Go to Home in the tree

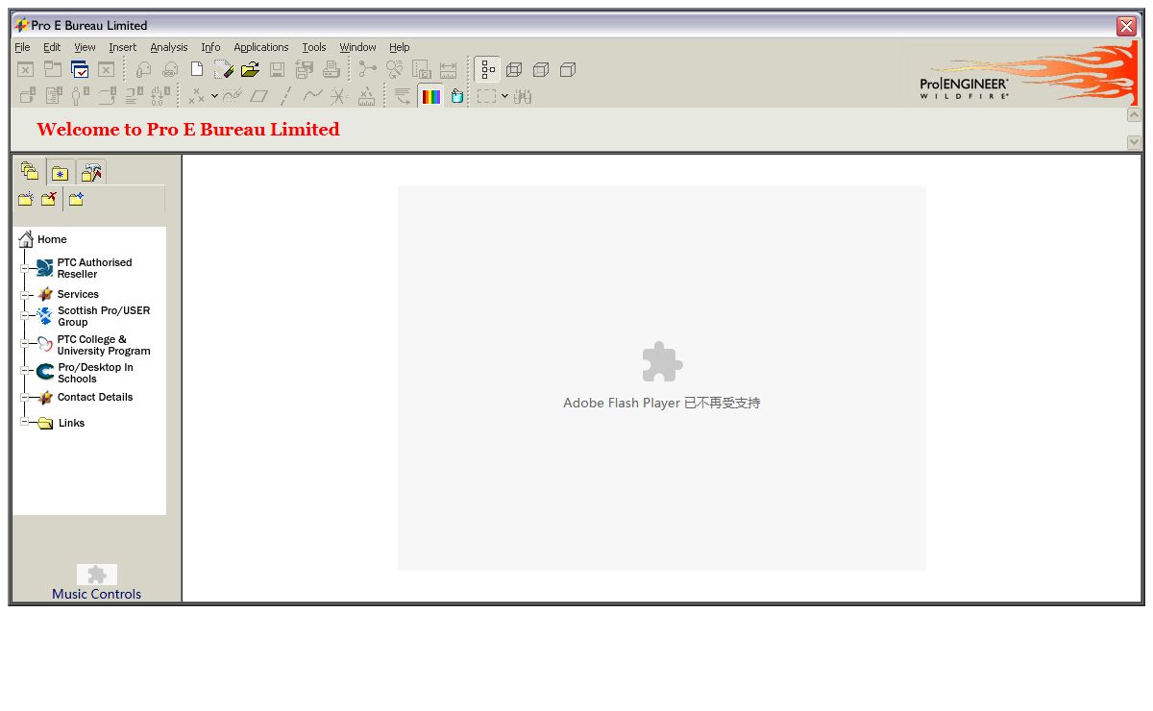tap(52, 239)
